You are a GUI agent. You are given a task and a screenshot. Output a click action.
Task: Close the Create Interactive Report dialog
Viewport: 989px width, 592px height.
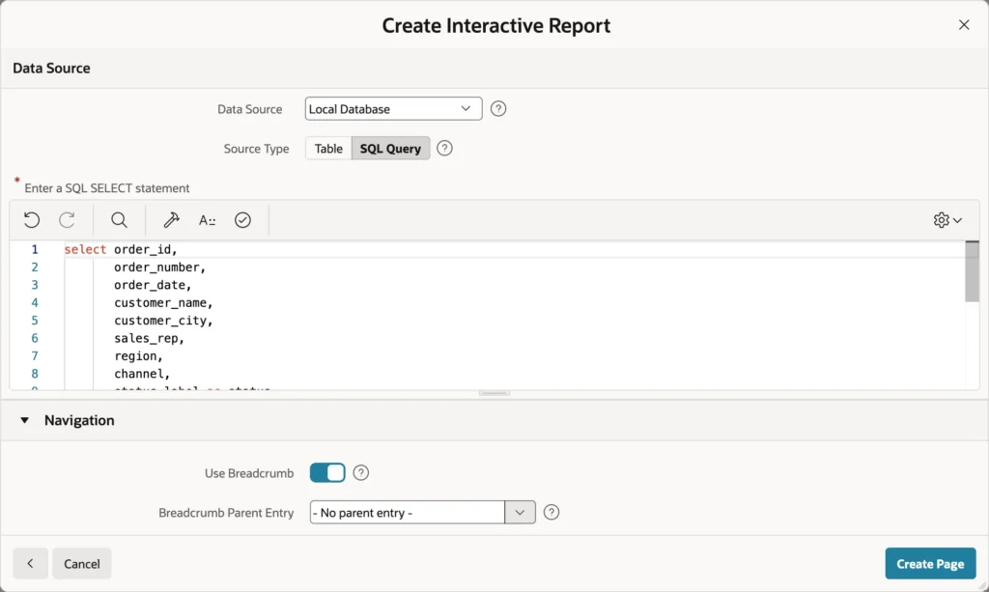click(964, 24)
